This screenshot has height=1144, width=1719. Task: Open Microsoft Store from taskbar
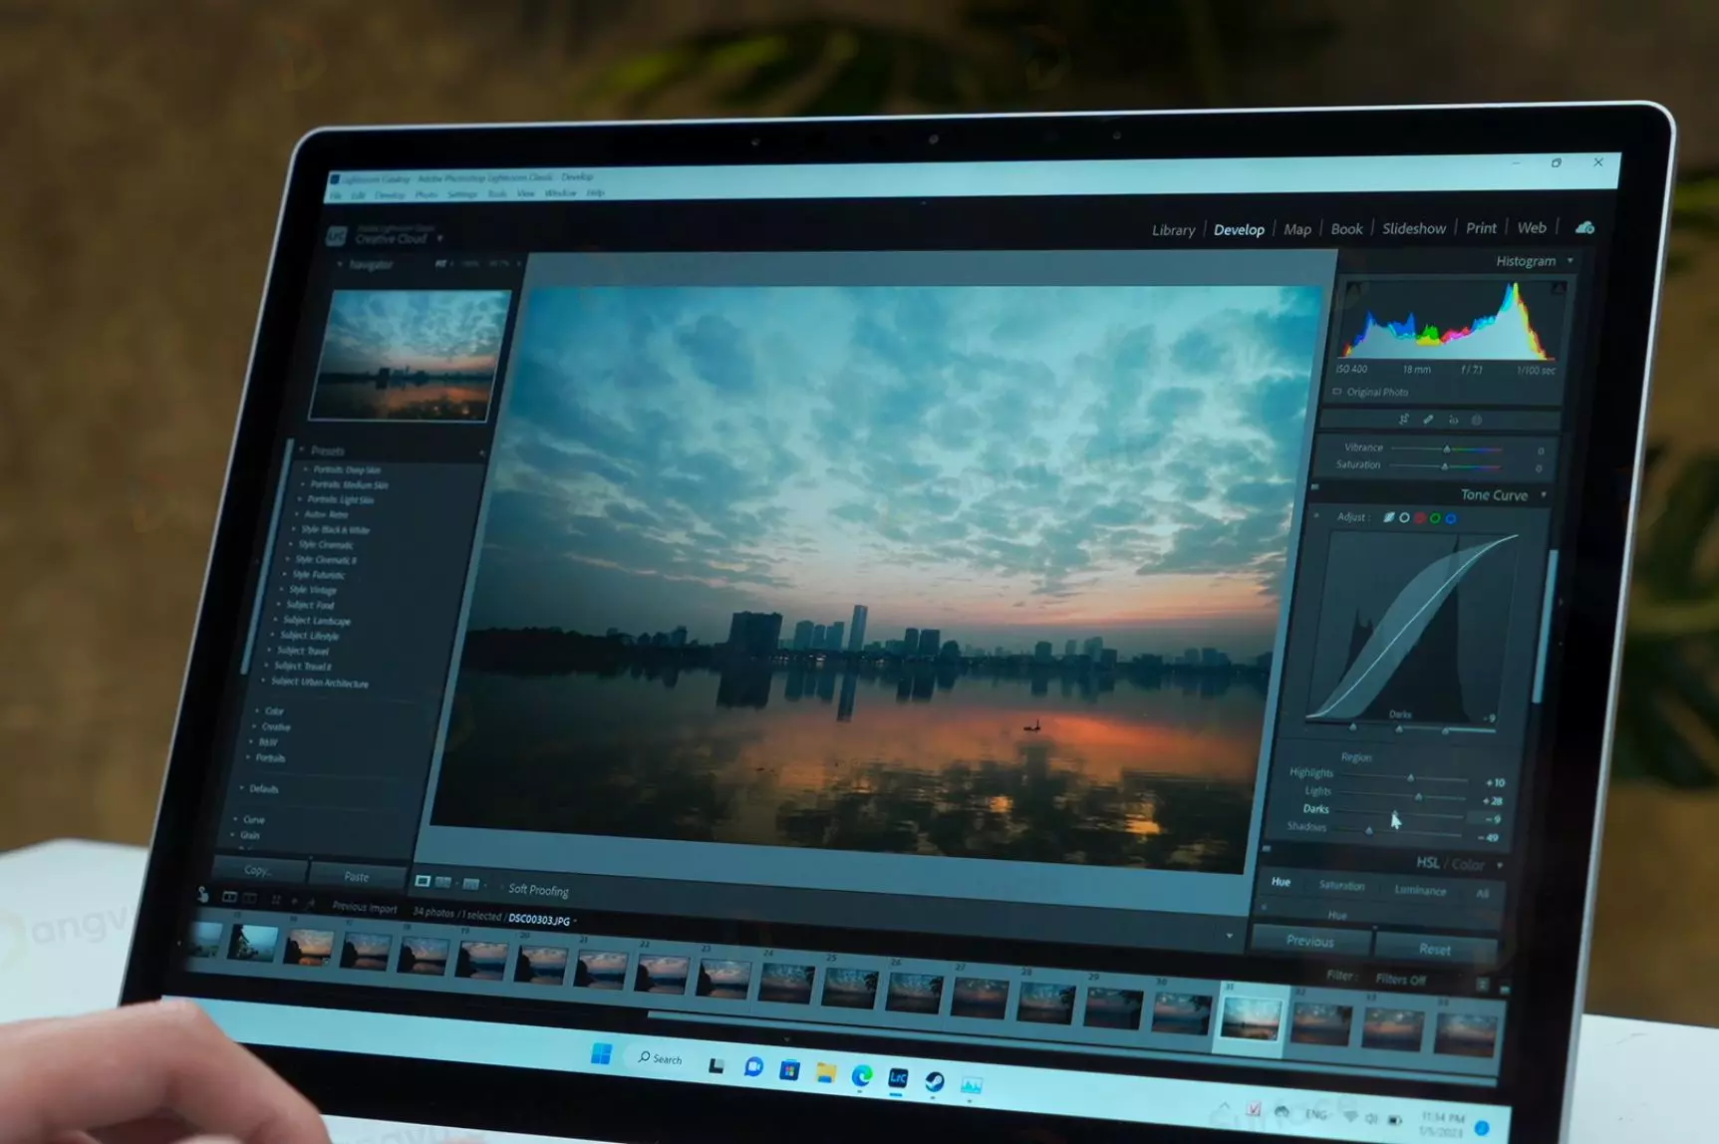click(x=789, y=1070)
